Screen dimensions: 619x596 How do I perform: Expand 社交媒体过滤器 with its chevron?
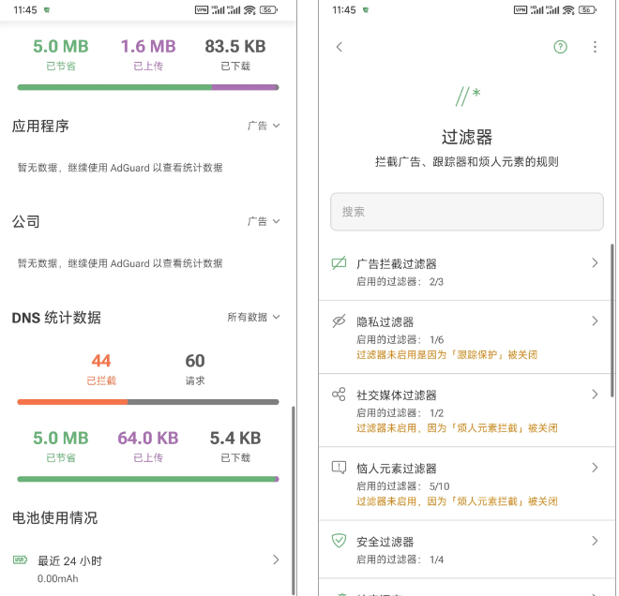595,394
